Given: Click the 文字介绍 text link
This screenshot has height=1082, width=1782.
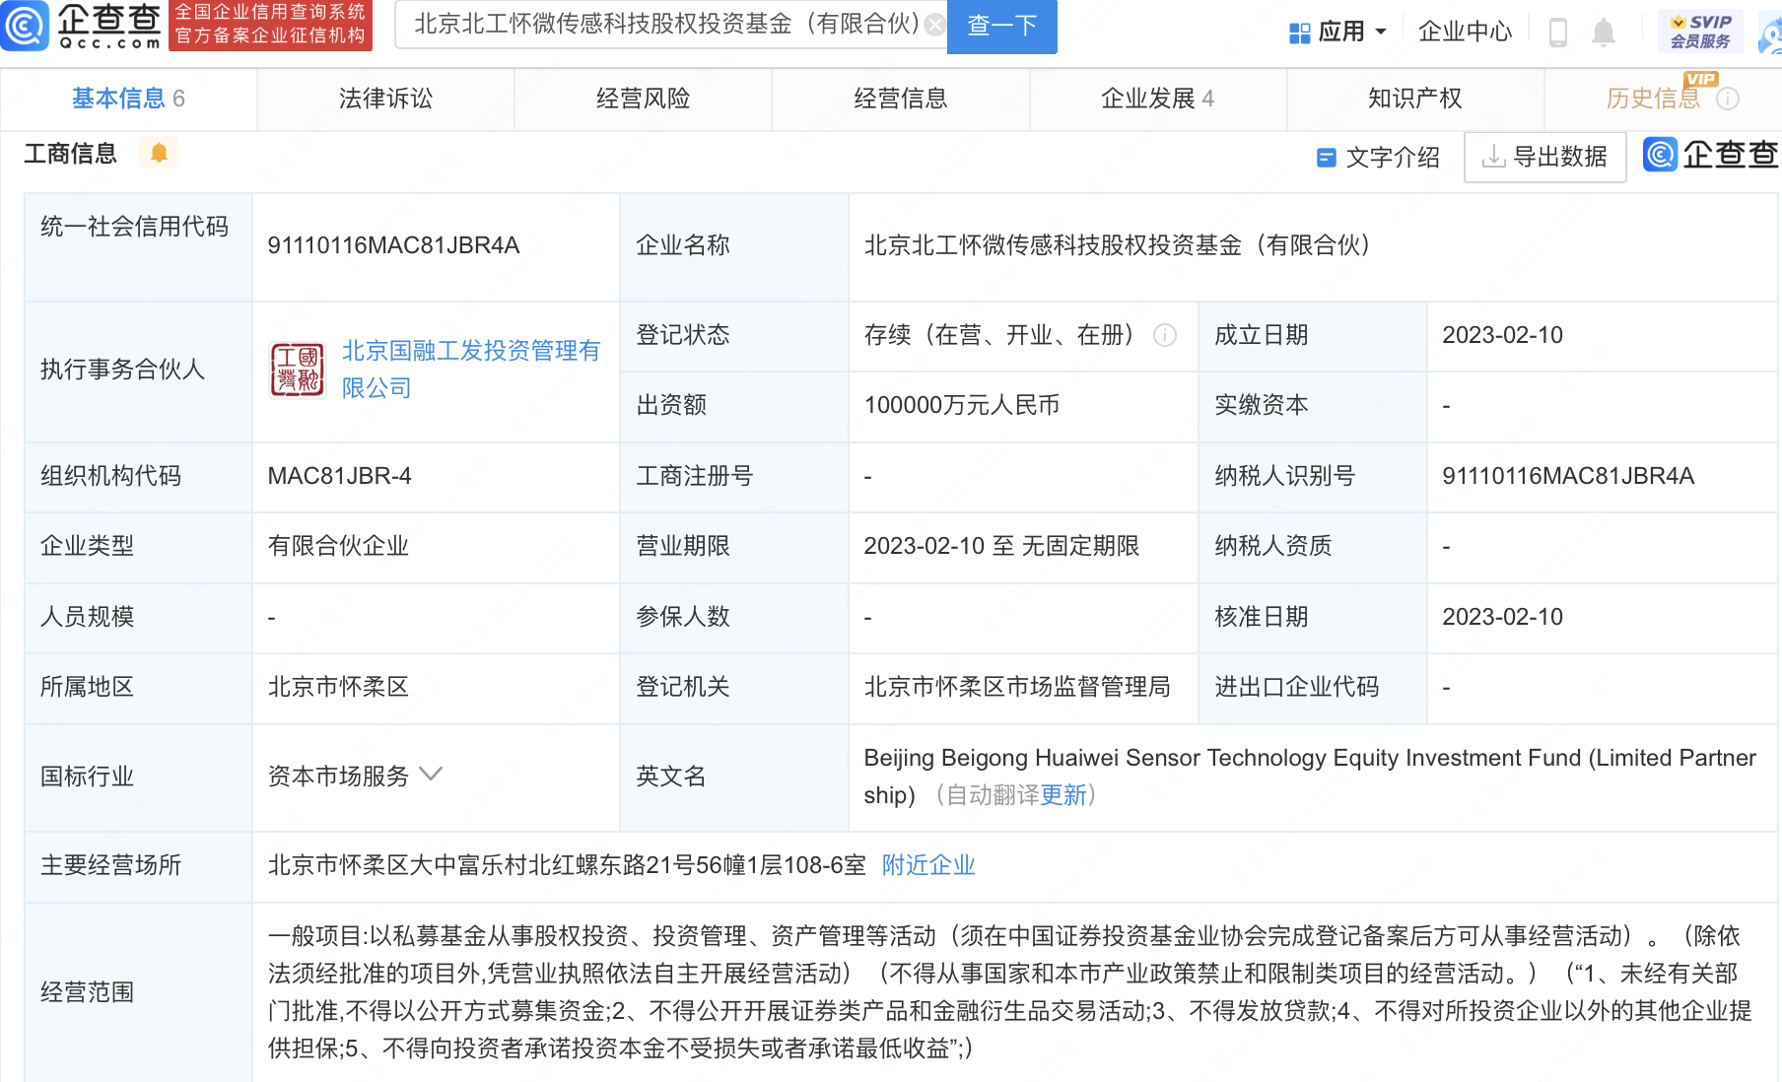Looking at the screenshot, I should pyautogui.click(x=1393, y=158).
